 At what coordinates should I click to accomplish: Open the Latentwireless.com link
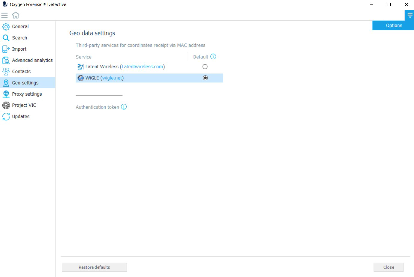pos(142,67)
